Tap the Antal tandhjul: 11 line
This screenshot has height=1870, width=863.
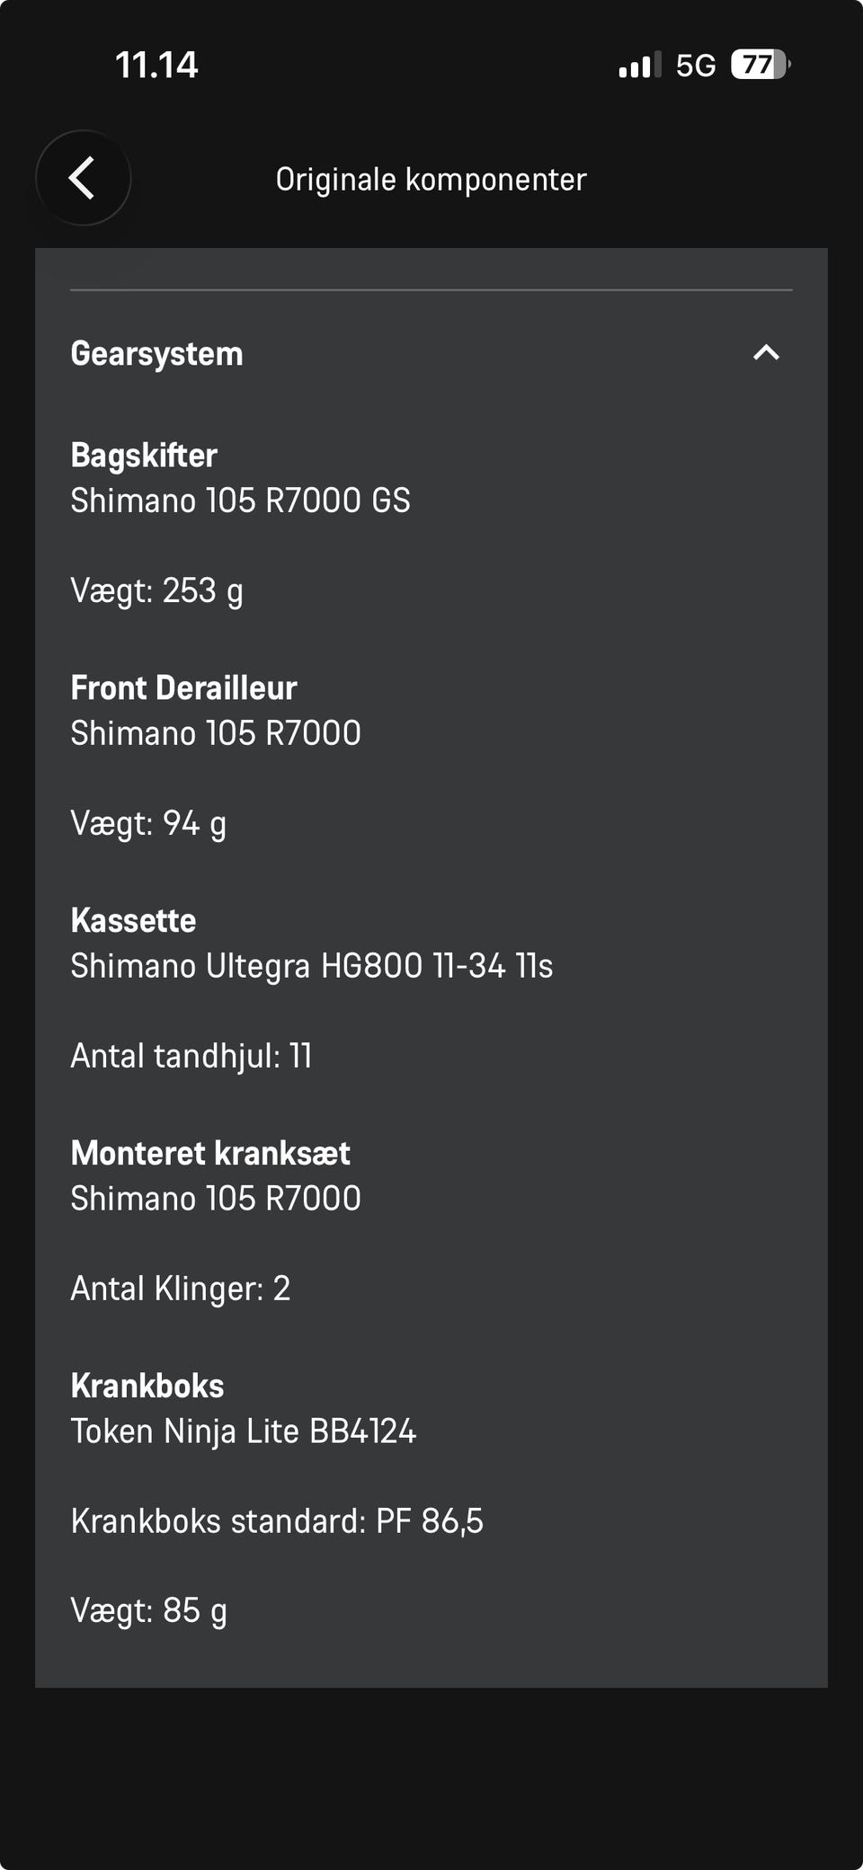191,1056
